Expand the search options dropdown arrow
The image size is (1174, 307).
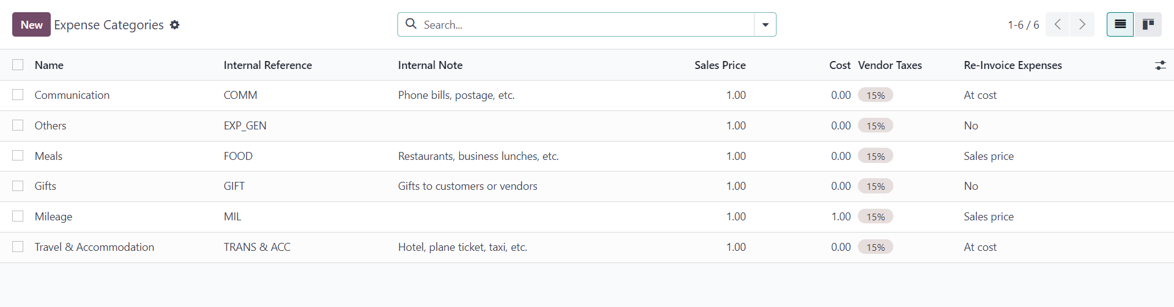(765, 24)
